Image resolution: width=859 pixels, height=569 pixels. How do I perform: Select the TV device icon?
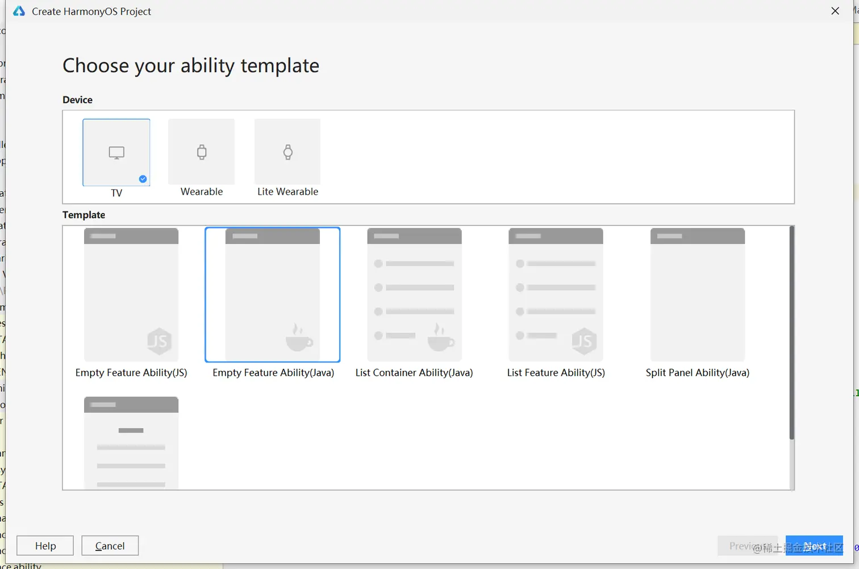[116, 152]
